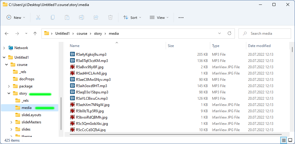Screen dimensions: 295x144
Task: Select file R5a4yKgkoj9u.mp3
Action: [x=91, y=54]
